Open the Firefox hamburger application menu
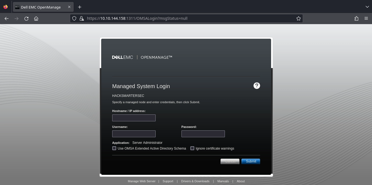Viewport: 372px width, 185px height. click(366, 18)
